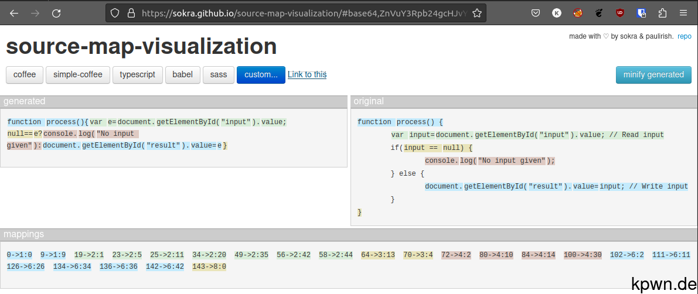Click '"No input given"' in original code
698x294 pixels.
(x=512, y=160)
